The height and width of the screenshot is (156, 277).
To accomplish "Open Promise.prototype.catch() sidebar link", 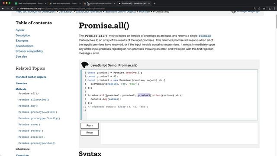I will [38, 112].
